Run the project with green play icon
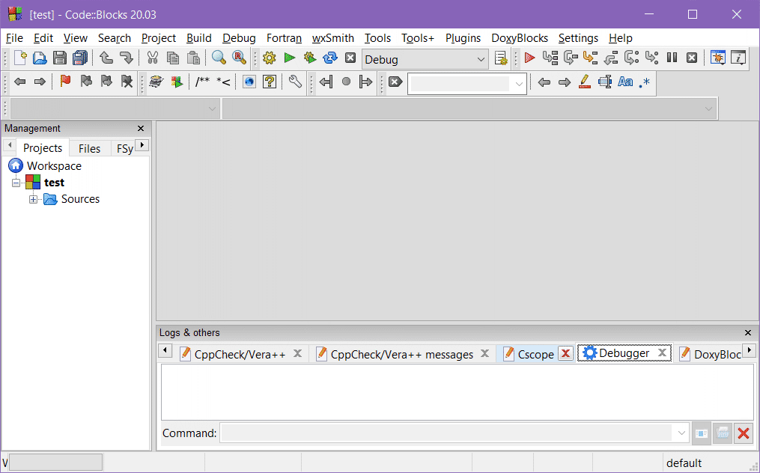 click(x=290, y=58)
